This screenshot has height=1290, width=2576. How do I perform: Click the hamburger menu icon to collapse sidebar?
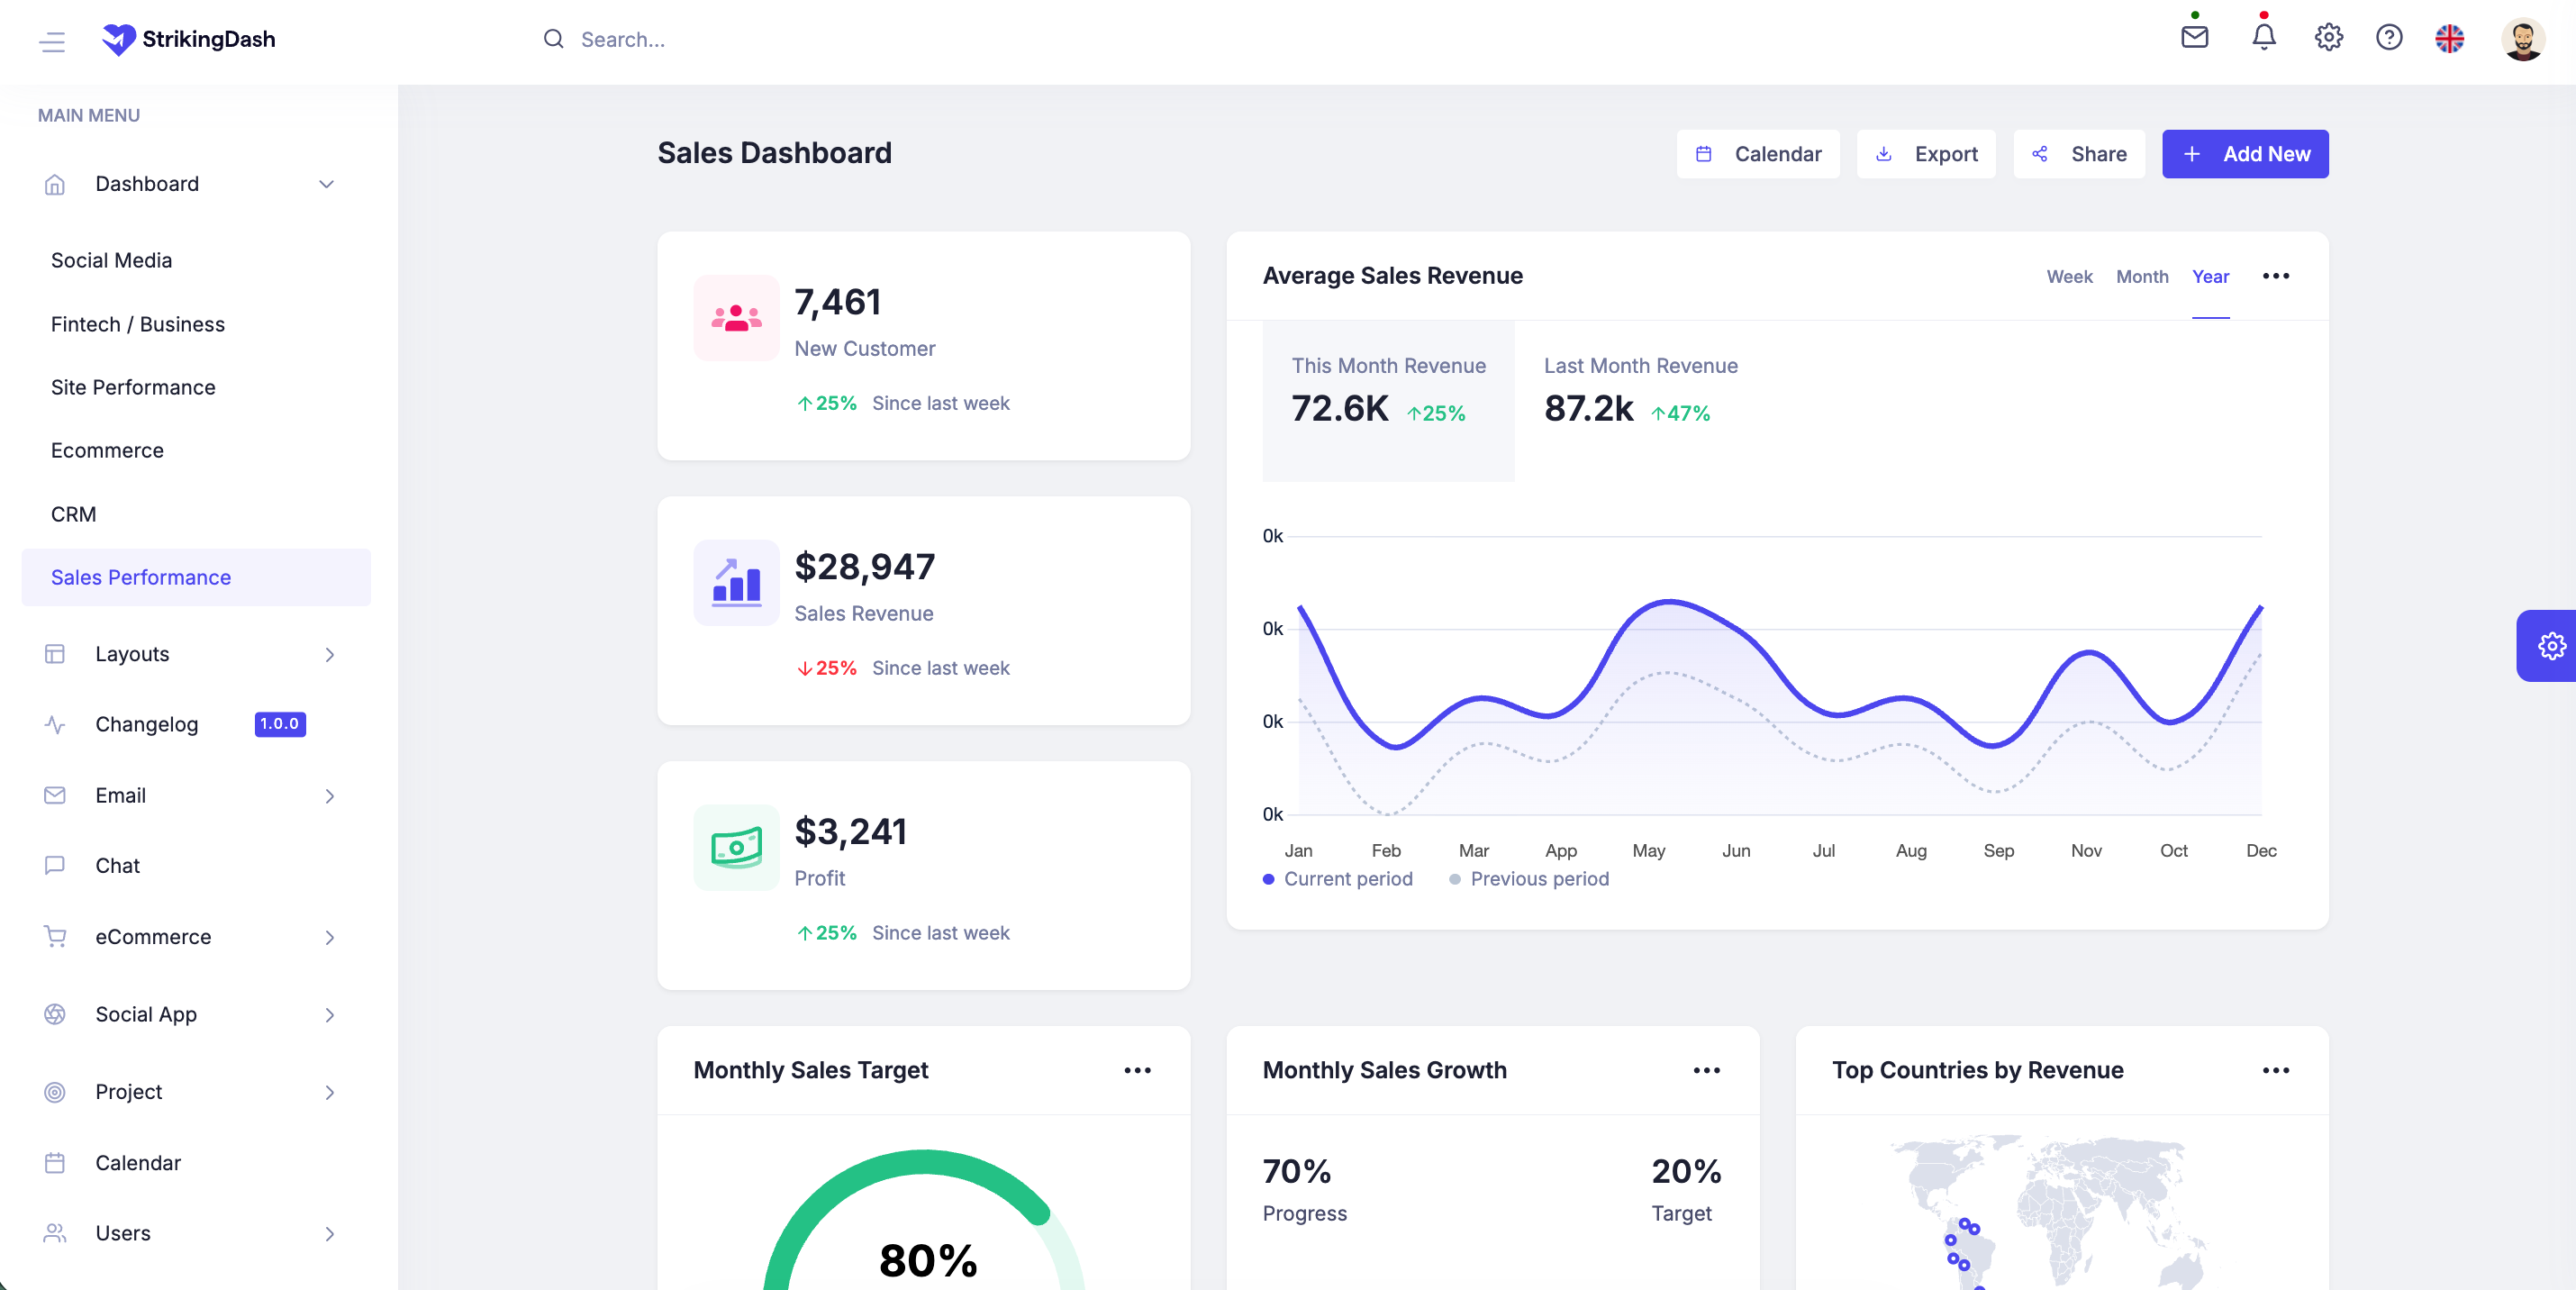[x=51, y=42]
